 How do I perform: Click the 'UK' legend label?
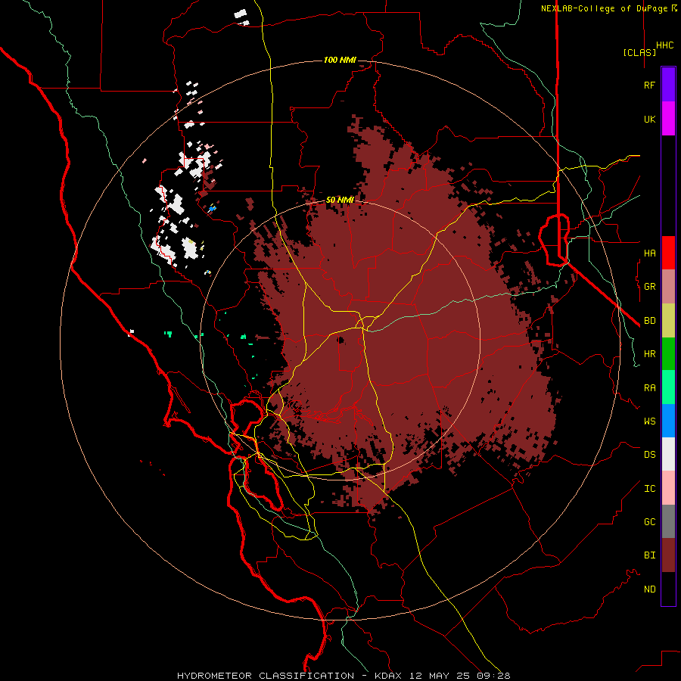coord(649,120)
